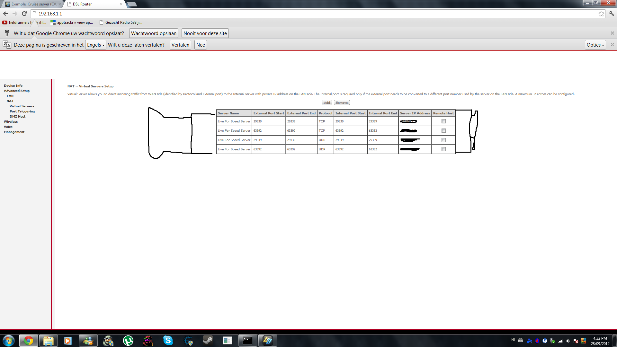
Task: Open the Opties dropdown
Action: 595,45
